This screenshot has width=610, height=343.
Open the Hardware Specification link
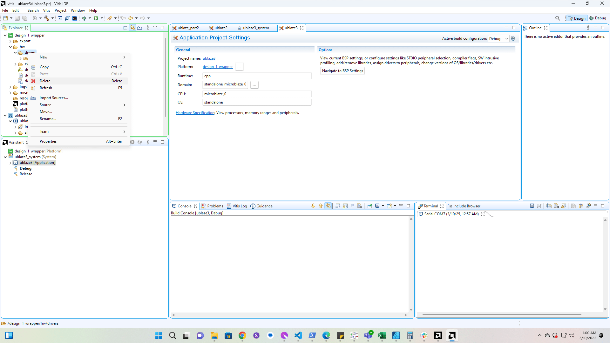coord(195,113)
